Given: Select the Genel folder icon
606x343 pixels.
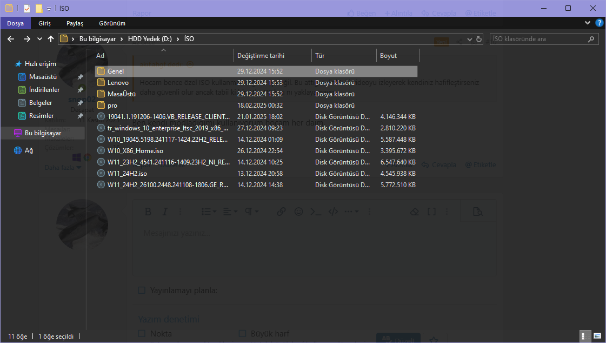Looking at the screenshot, I should point(101,71).
